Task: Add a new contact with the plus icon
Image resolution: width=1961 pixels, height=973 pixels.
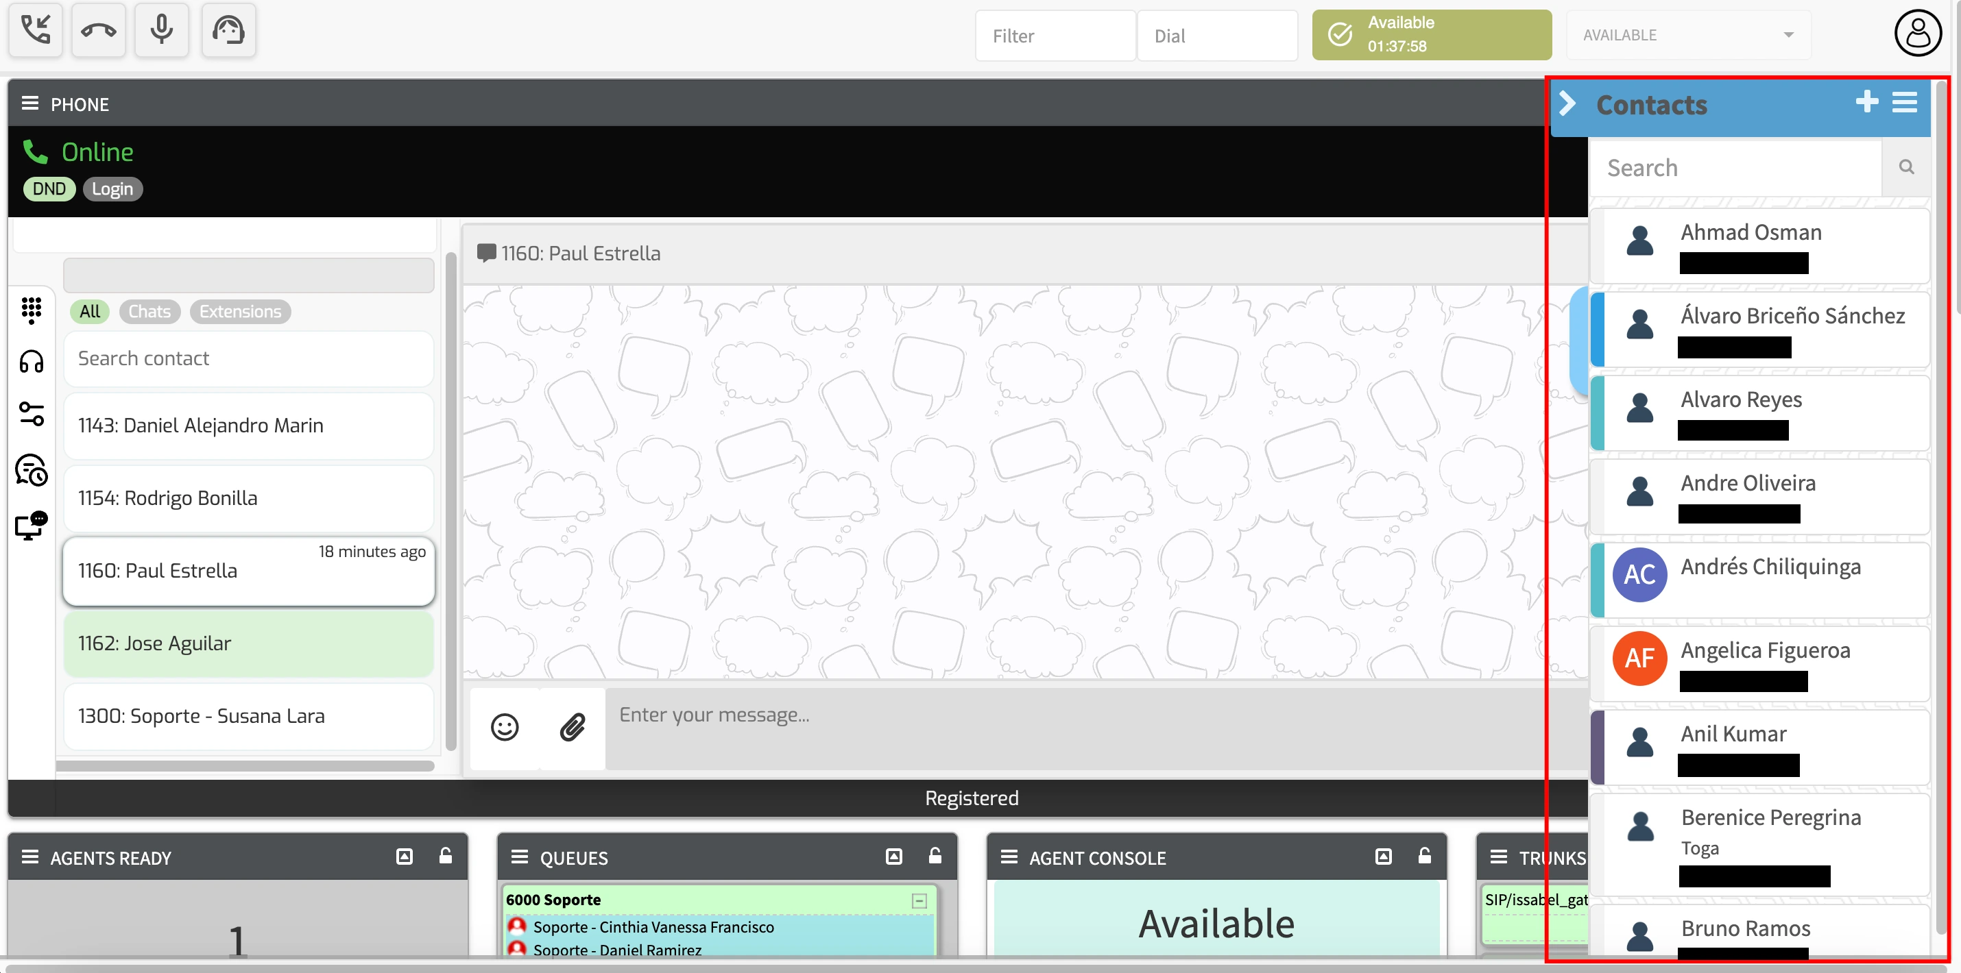Action: (1866, 101)
